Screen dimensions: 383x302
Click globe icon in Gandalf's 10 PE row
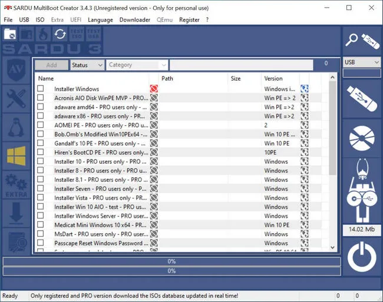coord(305,143)
